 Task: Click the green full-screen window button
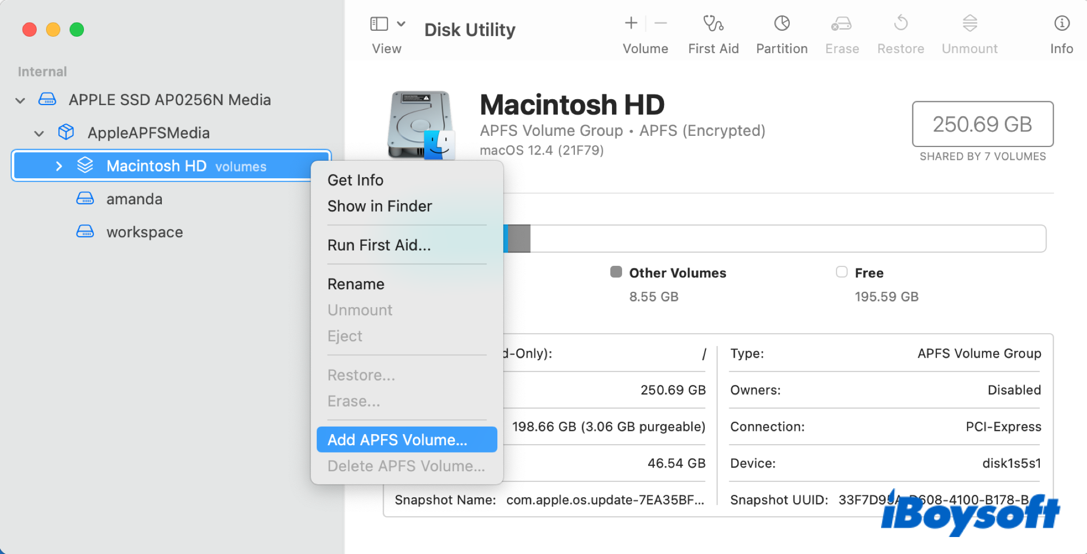[77, 30]
